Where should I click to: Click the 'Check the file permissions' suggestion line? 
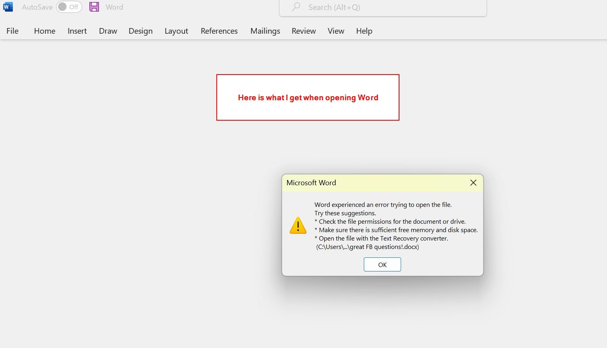click(390, 222)
